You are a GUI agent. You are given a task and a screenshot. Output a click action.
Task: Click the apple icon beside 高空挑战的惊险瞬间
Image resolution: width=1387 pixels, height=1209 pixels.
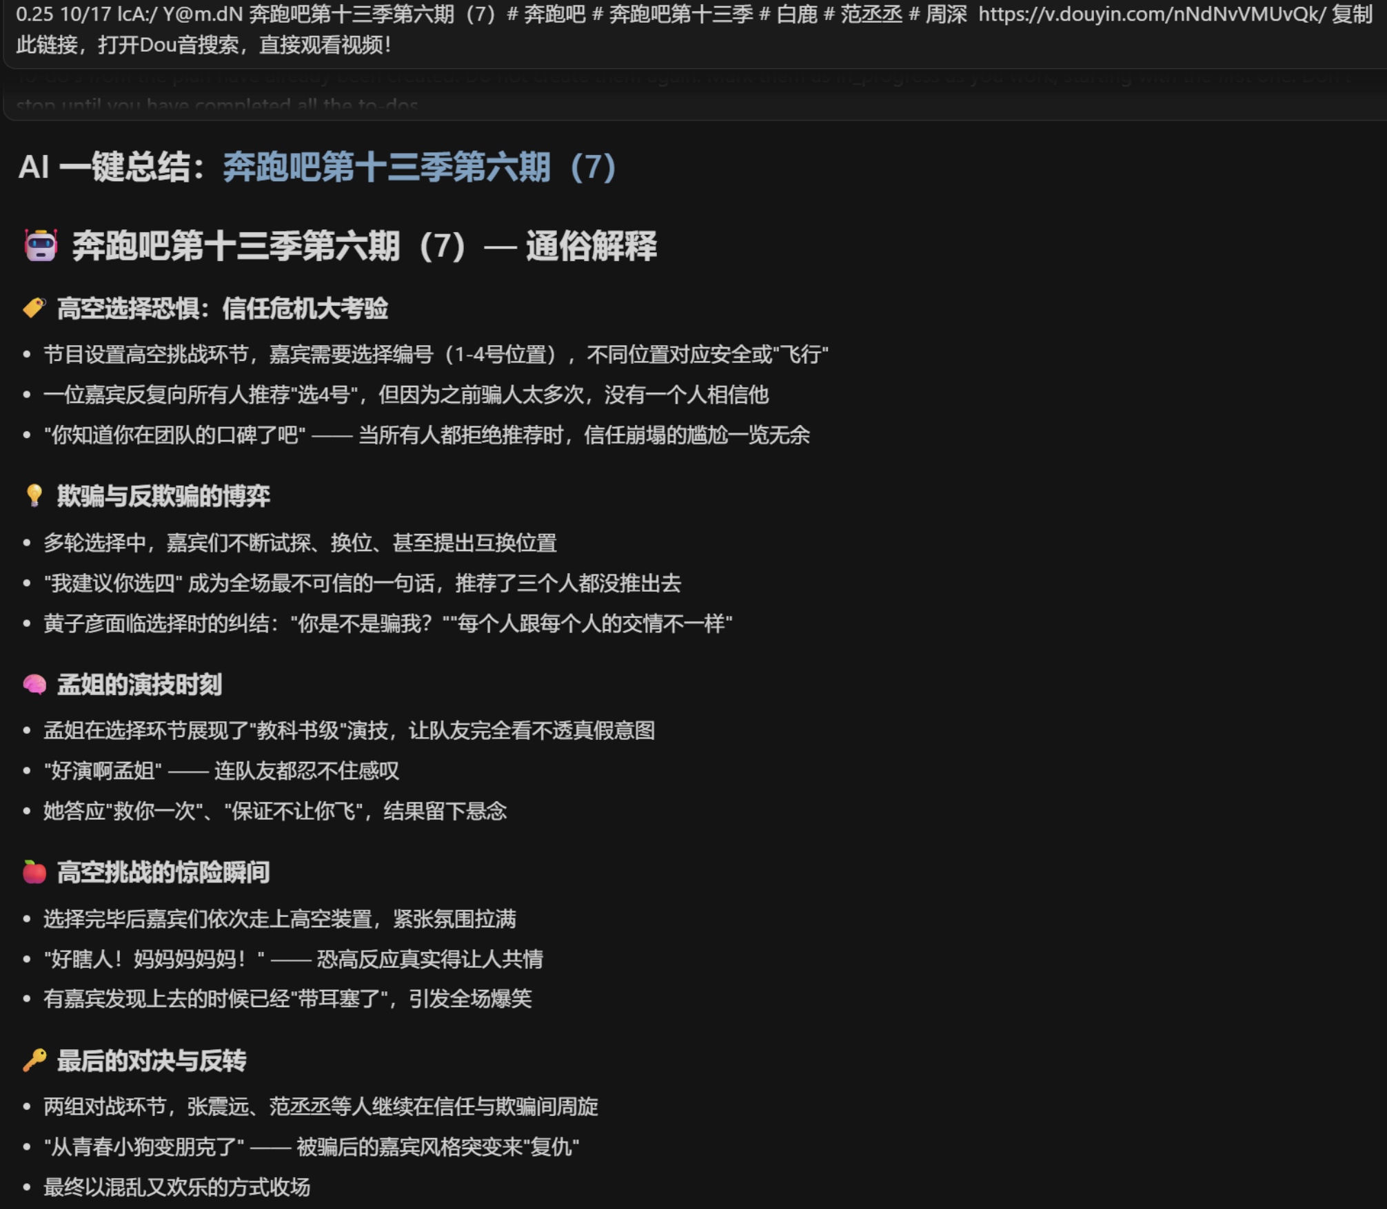[36, 873]
